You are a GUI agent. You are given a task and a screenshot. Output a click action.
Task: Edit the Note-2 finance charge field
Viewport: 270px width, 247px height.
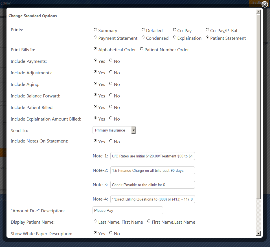pyautogui.click(x=152, y=170)
